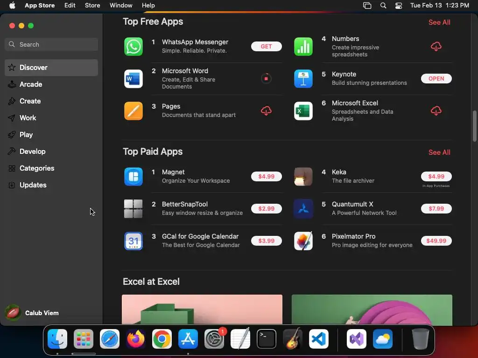Screen dimensions: 478x358
Task: Open the Microsoft Word app icon
Action: (x=133, y=78)
